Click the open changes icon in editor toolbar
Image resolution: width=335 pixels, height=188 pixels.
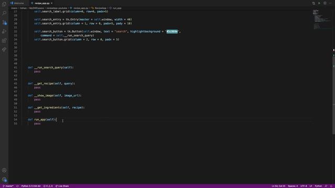click(314, 3)
